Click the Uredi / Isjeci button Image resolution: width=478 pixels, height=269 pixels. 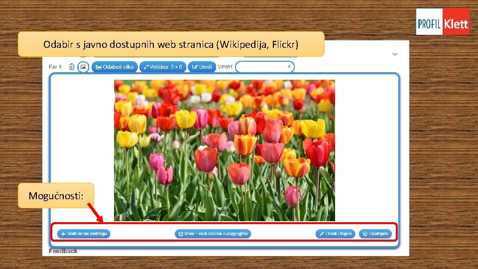click(x=335, y=234)
